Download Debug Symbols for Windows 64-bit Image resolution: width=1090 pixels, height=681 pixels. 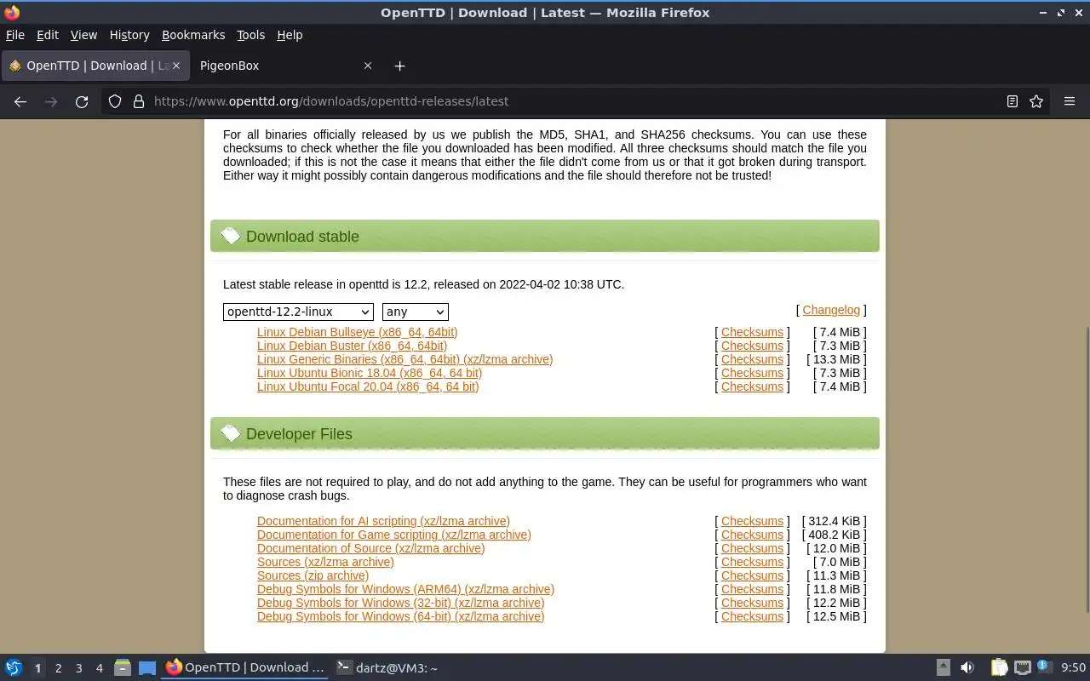click(x=400, y=616)
